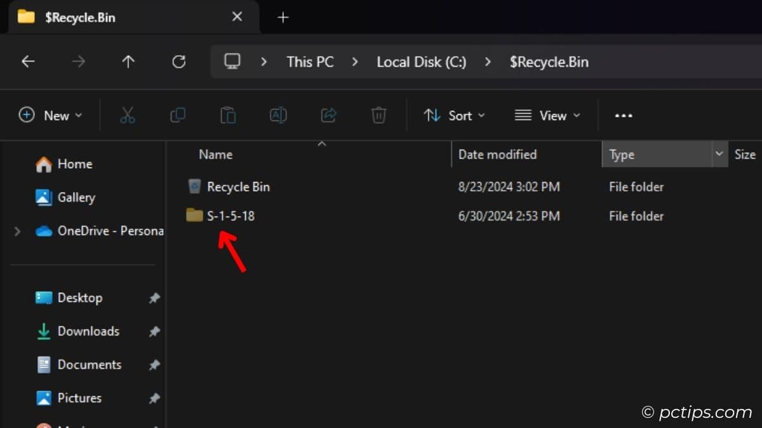Open the Type column filter dropdown
The width and height of the screenshot is (762, 428).
click(x=719, y=154)
